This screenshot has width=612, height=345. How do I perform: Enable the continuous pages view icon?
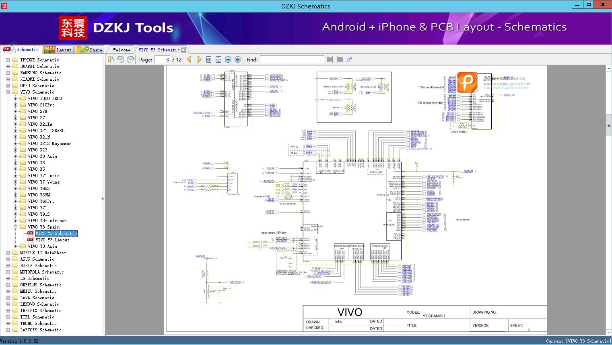pos(130,59)
